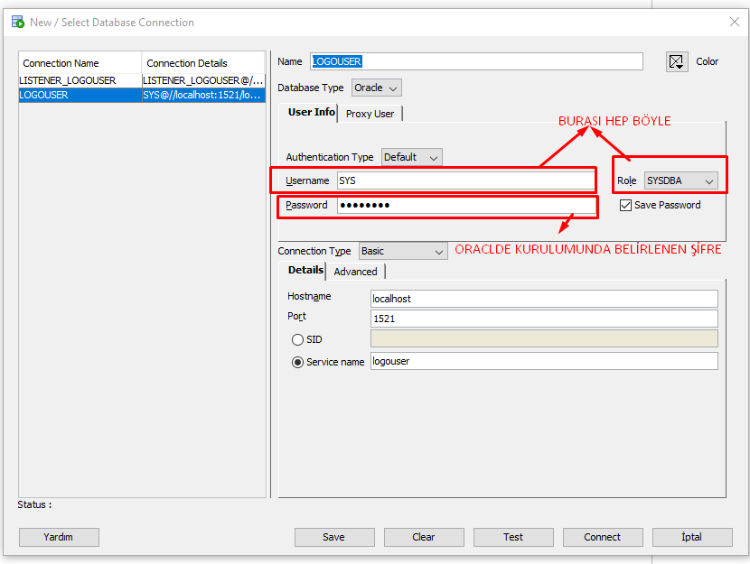750x564 pixels.
Task: Click the Save button
Action: point(333,537)
